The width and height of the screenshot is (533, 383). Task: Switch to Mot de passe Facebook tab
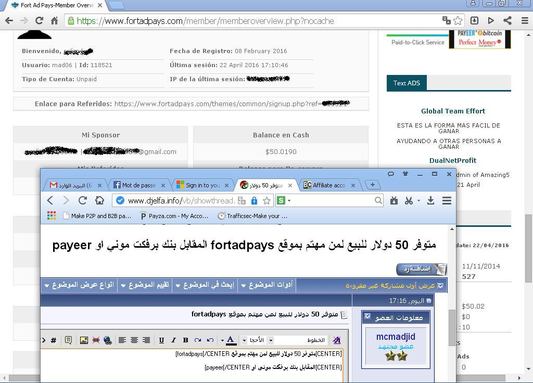139,185
